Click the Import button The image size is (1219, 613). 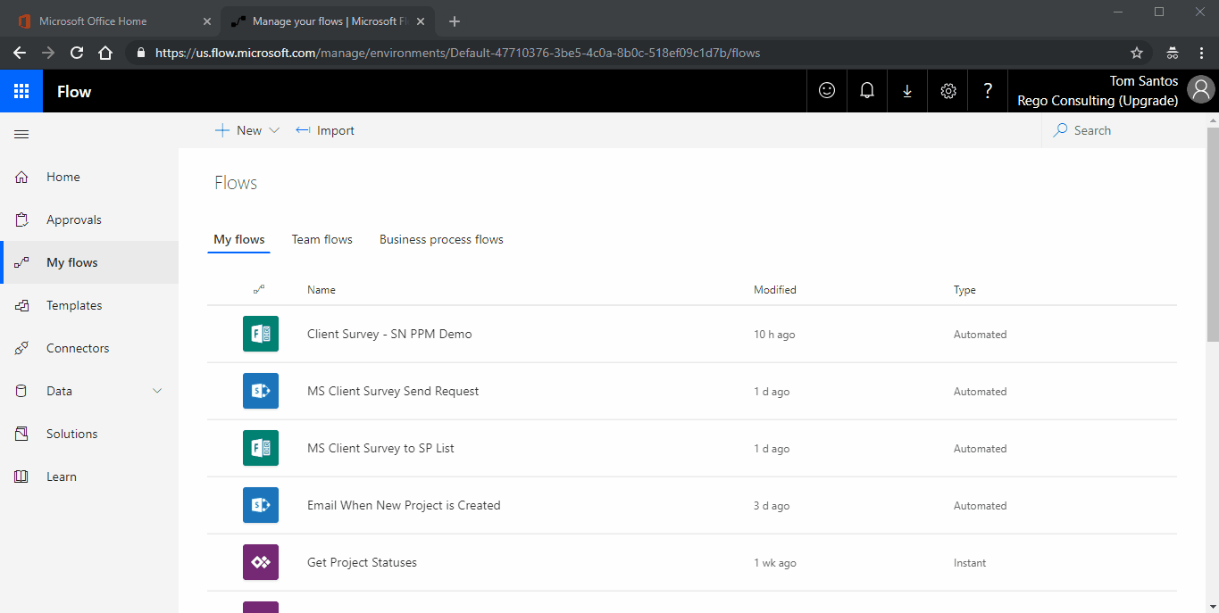325,130
